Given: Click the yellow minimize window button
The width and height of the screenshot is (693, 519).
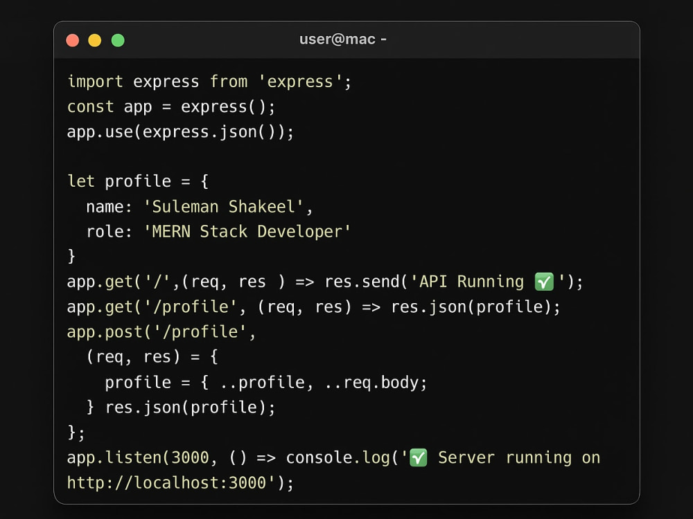Looking at the screenshot, I should (x=94, y=40).
